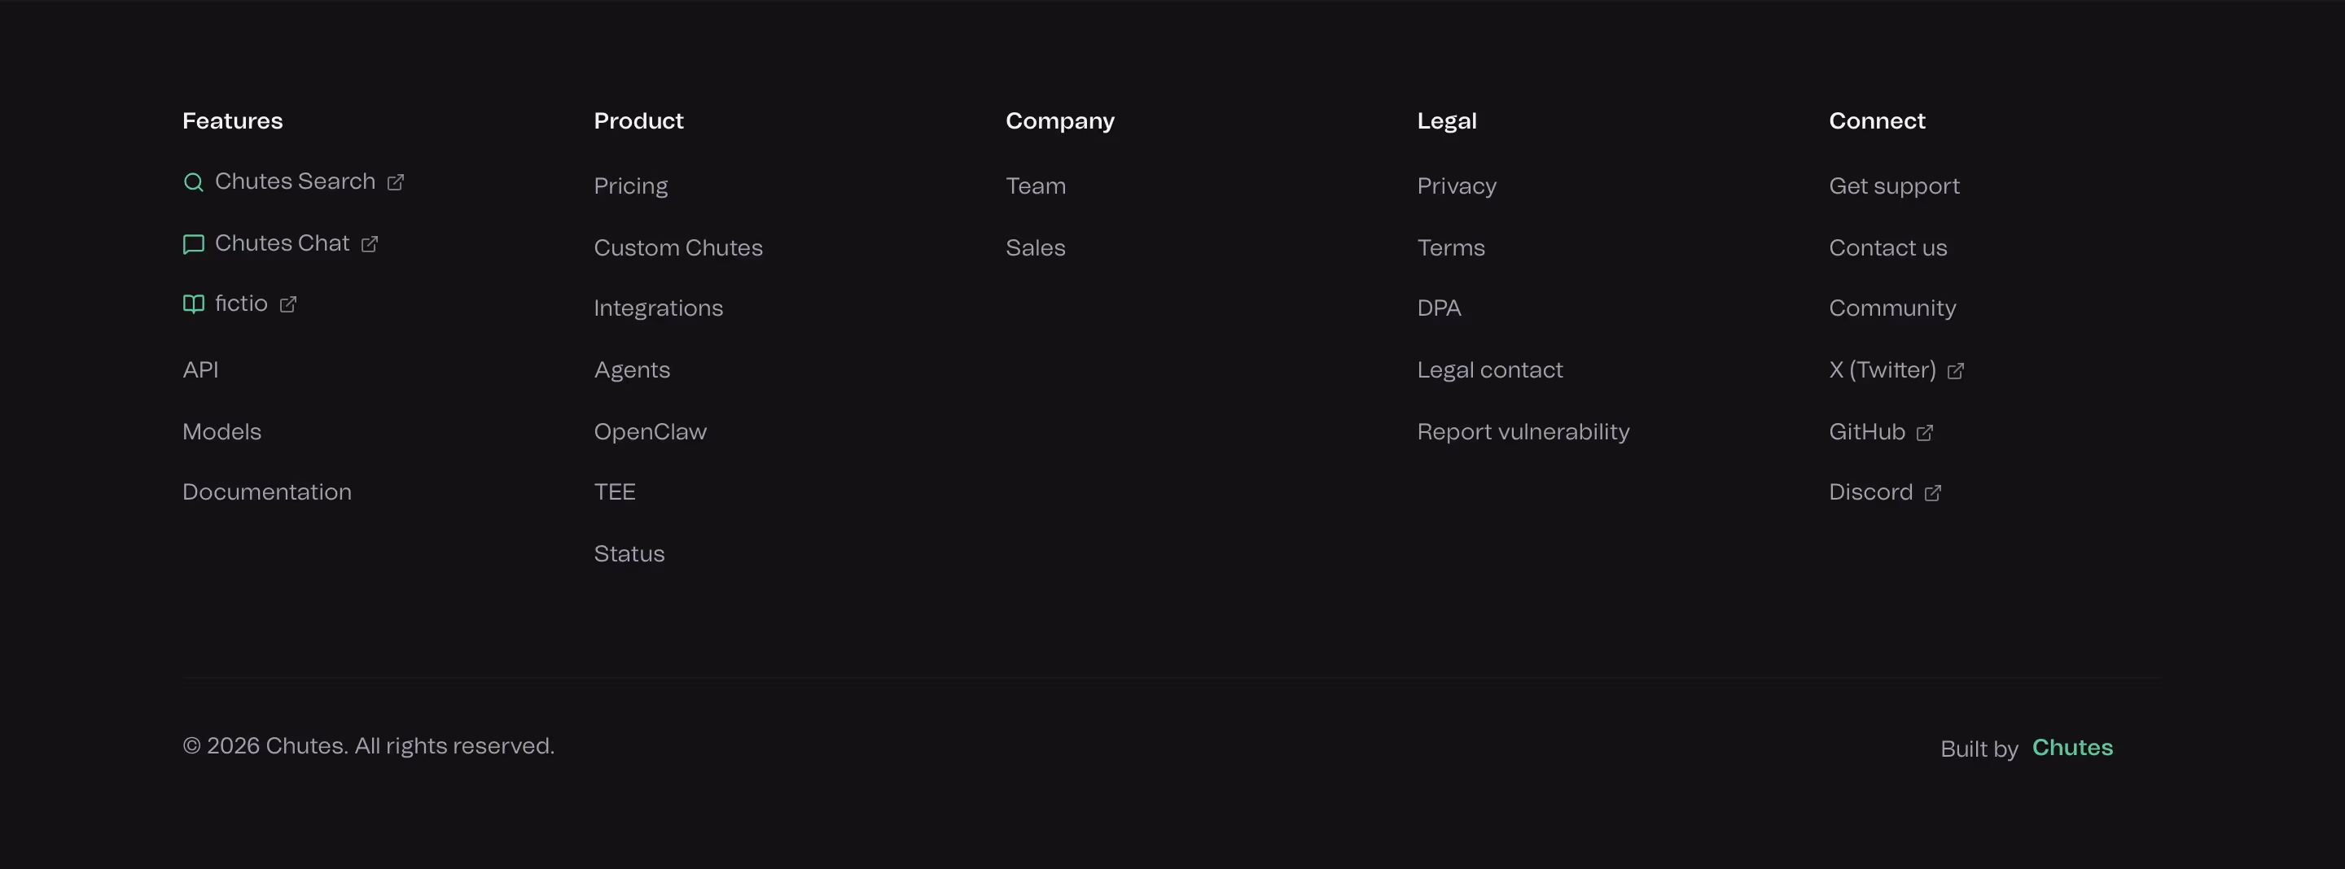Click Report vulnerability link
Screen dimensions: 2345x869
click(1523, 431)
